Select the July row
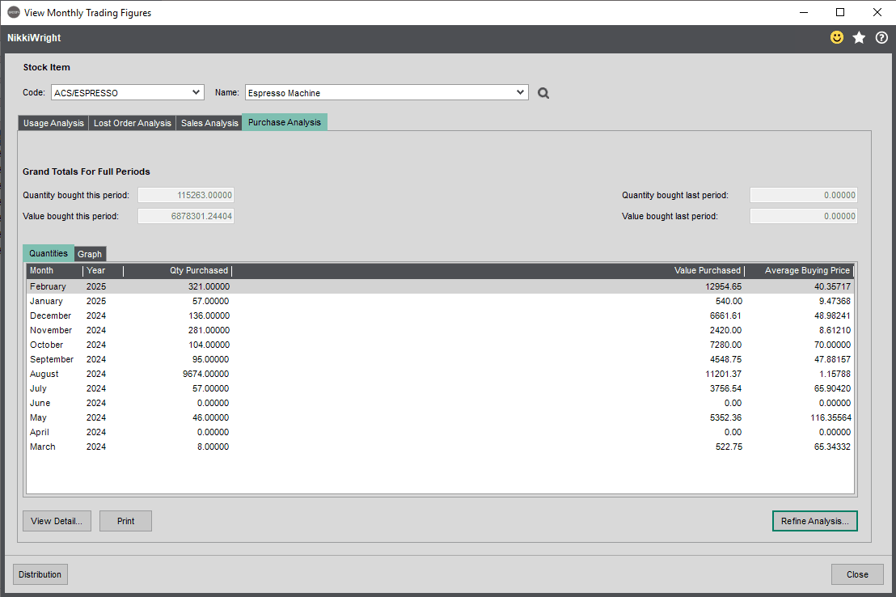The width and height of the screenshot is (896, 597). point(440,389)
